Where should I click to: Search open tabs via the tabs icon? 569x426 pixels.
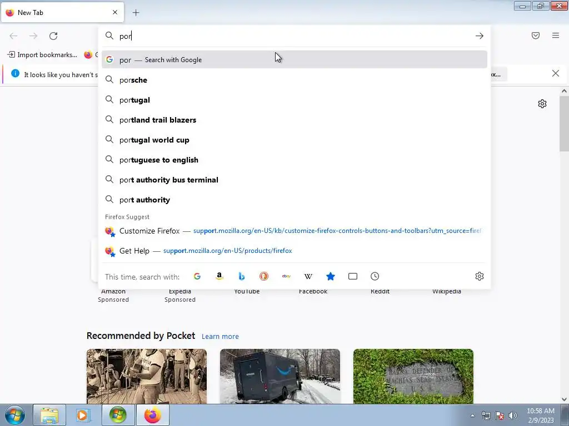pyautogui.click(x=353, y=276)
